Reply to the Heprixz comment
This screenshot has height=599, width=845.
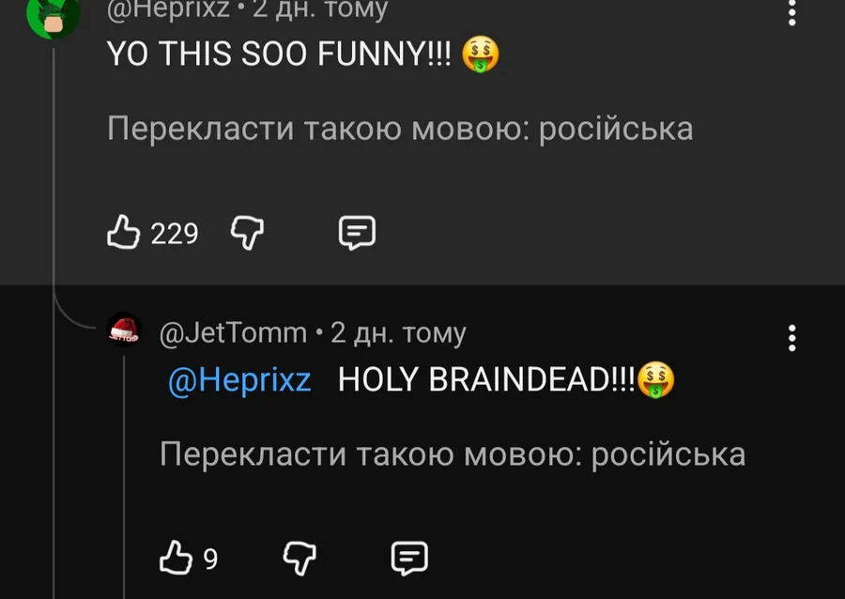357,232
